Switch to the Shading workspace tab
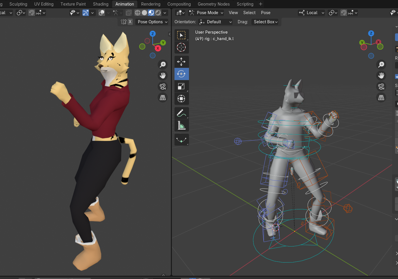398x279 pixels. coord(101,4)
